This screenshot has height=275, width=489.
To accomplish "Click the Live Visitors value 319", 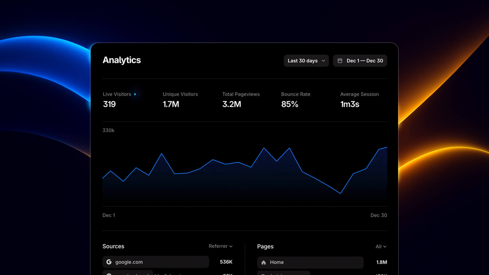I will 109,104.
